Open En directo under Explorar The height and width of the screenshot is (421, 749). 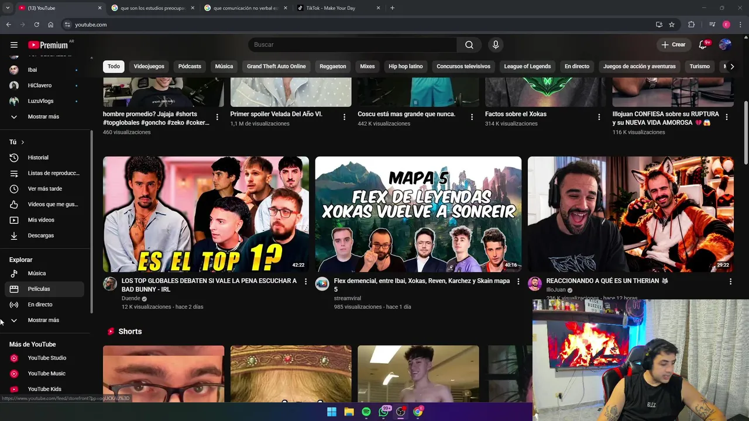tap(44, 305)
